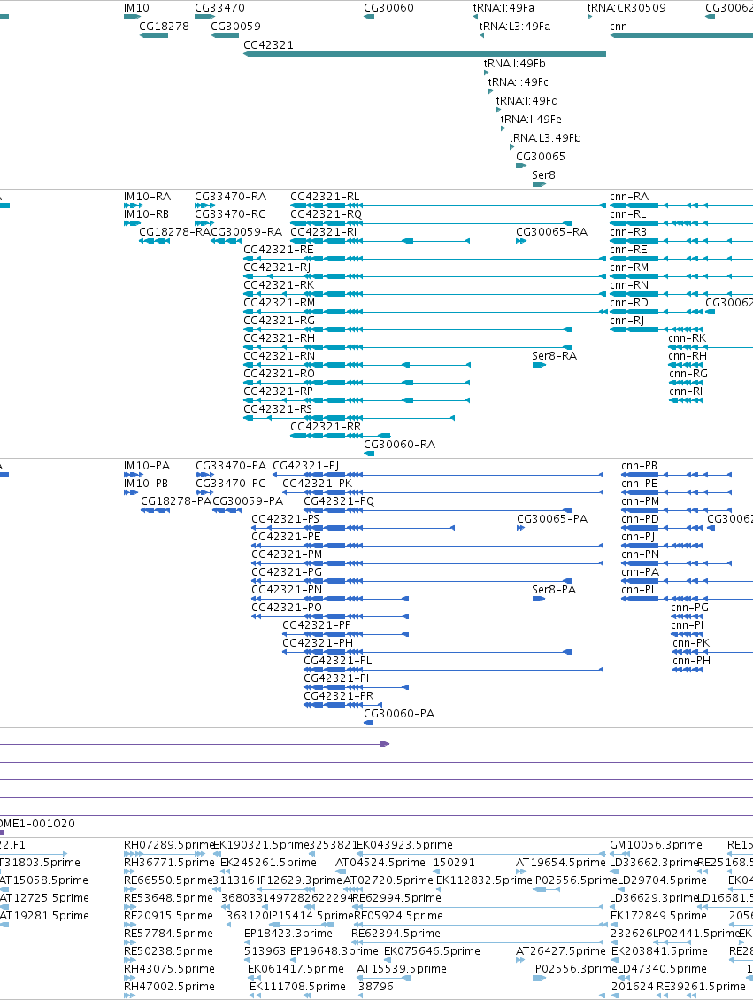
Task: Click the CG30065-PA protein label
Action: click(551, 519)
